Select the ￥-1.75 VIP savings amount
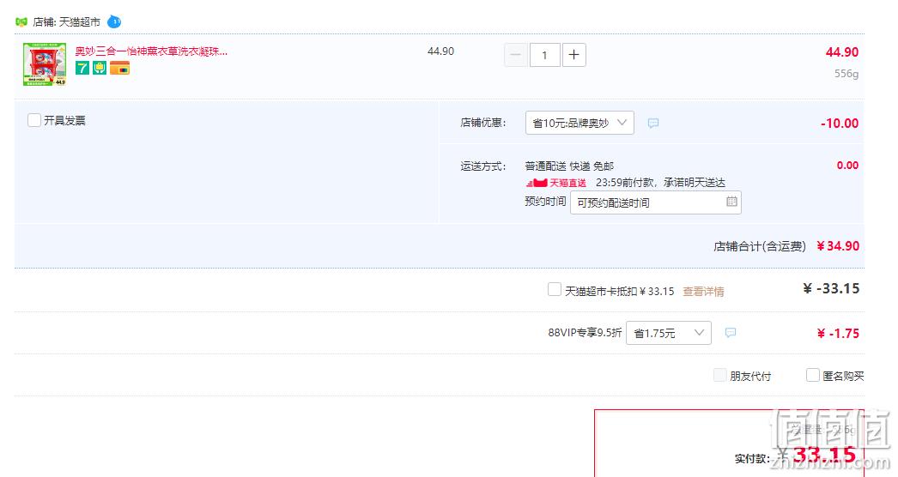Viewport: 898px width, 477px height. [838, 333]
